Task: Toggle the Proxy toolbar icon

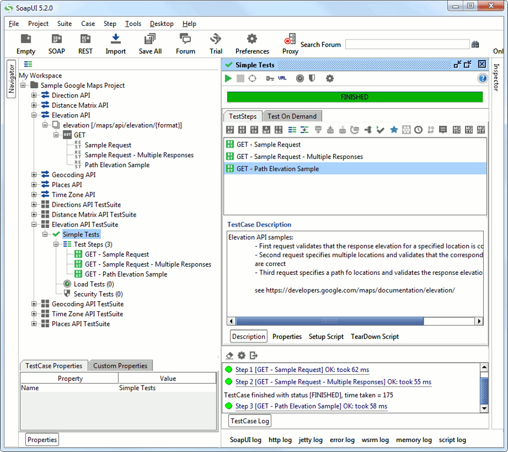Action: pyautogui.click(x=290, y=44)
